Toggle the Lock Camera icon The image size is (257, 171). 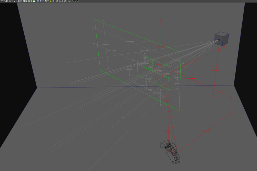[x=4, y=1]
